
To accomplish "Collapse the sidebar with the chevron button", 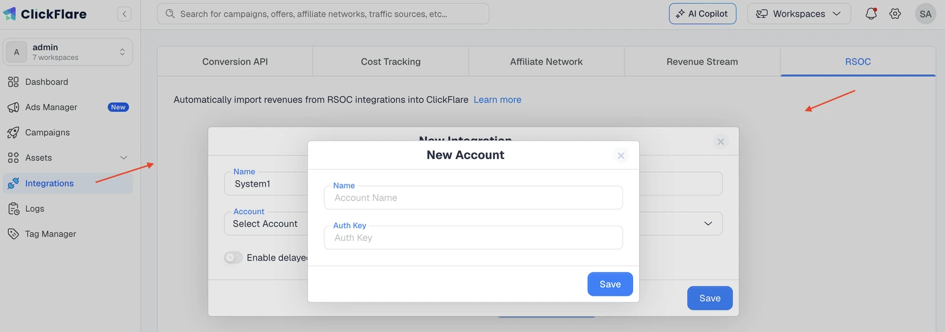I will (124, 14).
